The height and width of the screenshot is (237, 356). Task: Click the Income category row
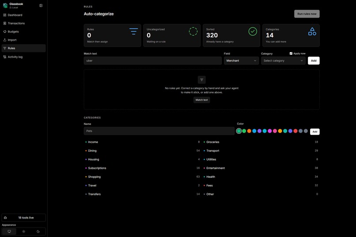[142, 142]
